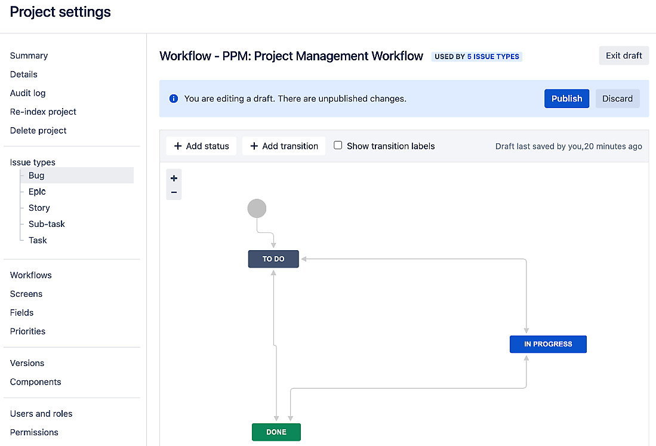Select the Epic issue type
656x446 pixels.
click(36, 191)
